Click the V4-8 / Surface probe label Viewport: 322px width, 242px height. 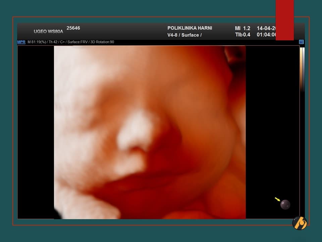click(184, 35)
